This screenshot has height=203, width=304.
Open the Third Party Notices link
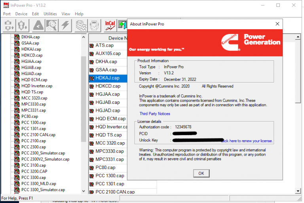155,114
